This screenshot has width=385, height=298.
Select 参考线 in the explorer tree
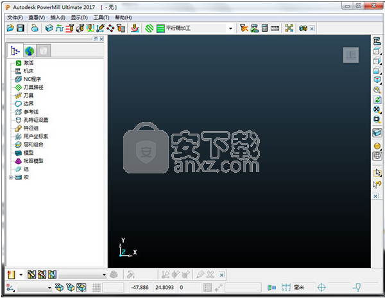click(x=31, y=112)
